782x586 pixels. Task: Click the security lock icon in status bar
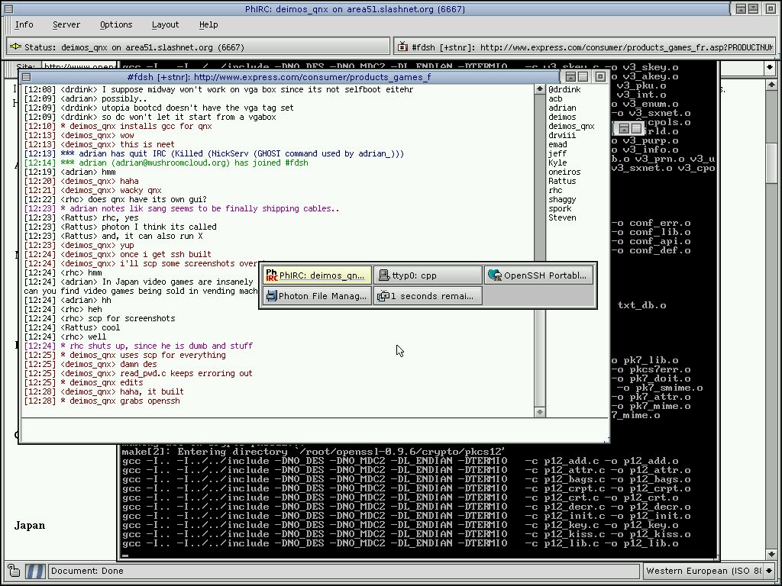(x=14, y=571)
